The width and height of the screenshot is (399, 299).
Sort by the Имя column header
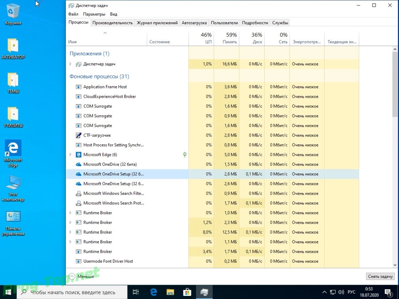click(x=106, y=38)
